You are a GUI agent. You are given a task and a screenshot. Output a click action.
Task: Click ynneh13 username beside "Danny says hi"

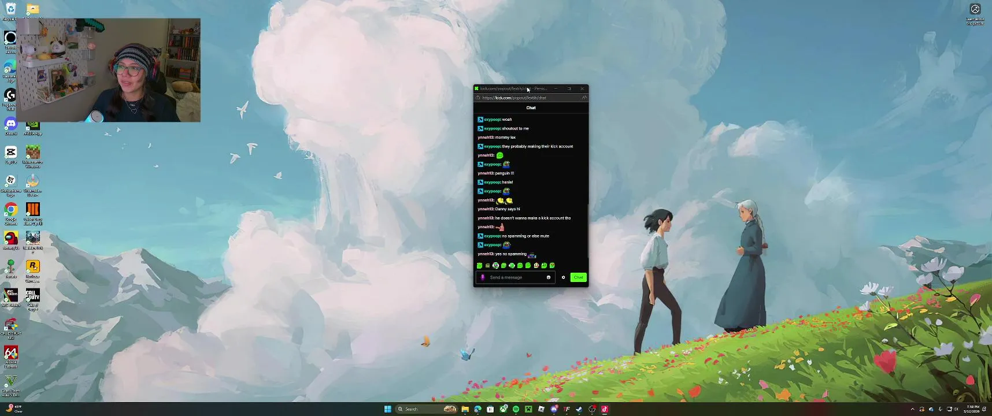click(x=486, y=209)
